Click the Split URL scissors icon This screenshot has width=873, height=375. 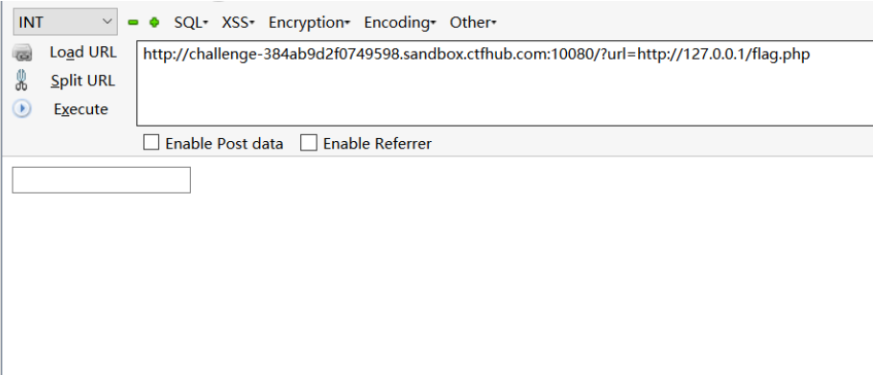coord(21,81)
